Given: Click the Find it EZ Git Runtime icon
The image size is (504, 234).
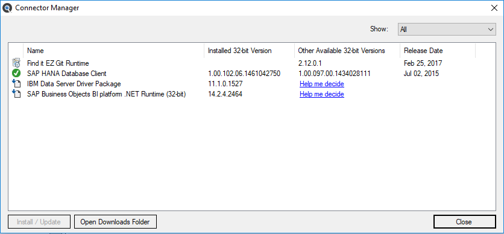Looking at the screenshot, I should (x=16, y=63).
